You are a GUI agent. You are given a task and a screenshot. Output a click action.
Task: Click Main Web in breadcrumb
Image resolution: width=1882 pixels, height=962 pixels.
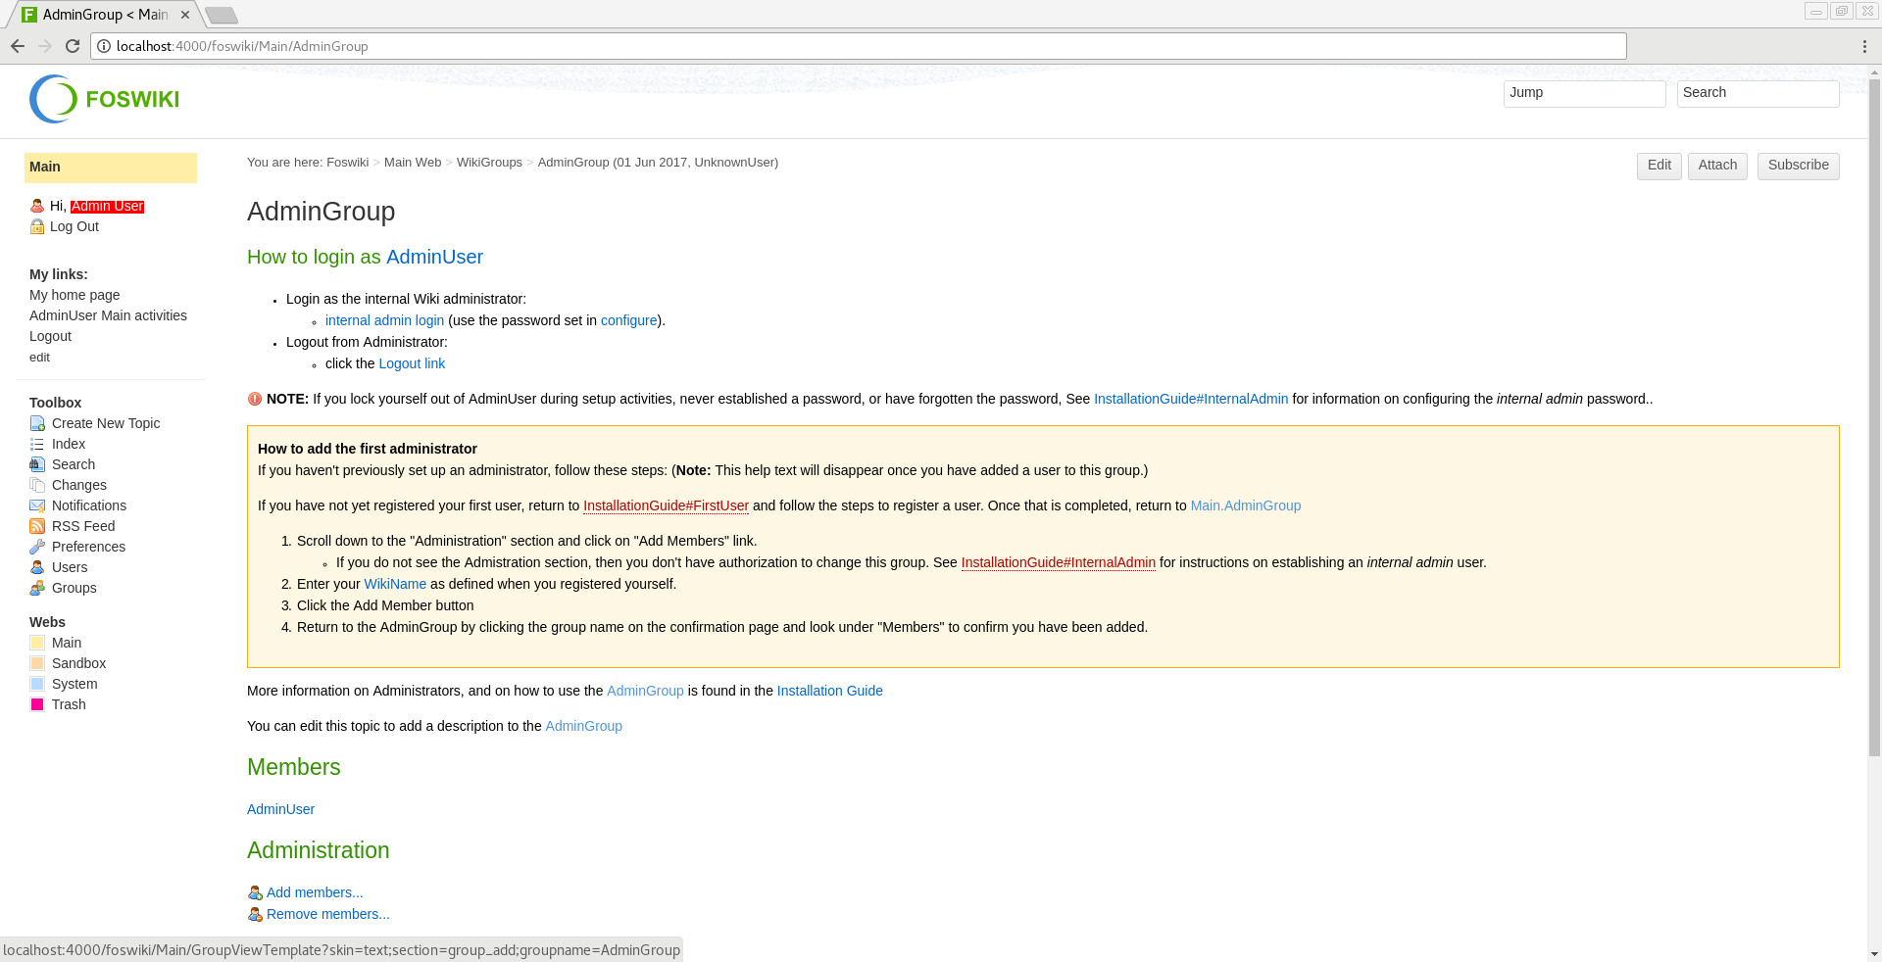pyautogui.click(x=413, y=163)
